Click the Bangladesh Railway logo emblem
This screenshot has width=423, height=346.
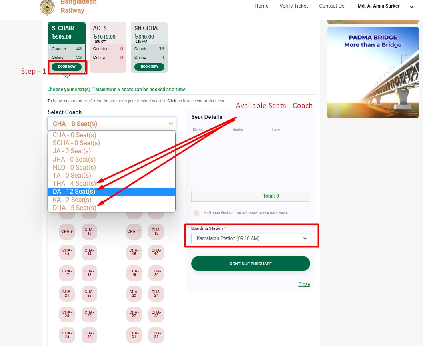47,7
